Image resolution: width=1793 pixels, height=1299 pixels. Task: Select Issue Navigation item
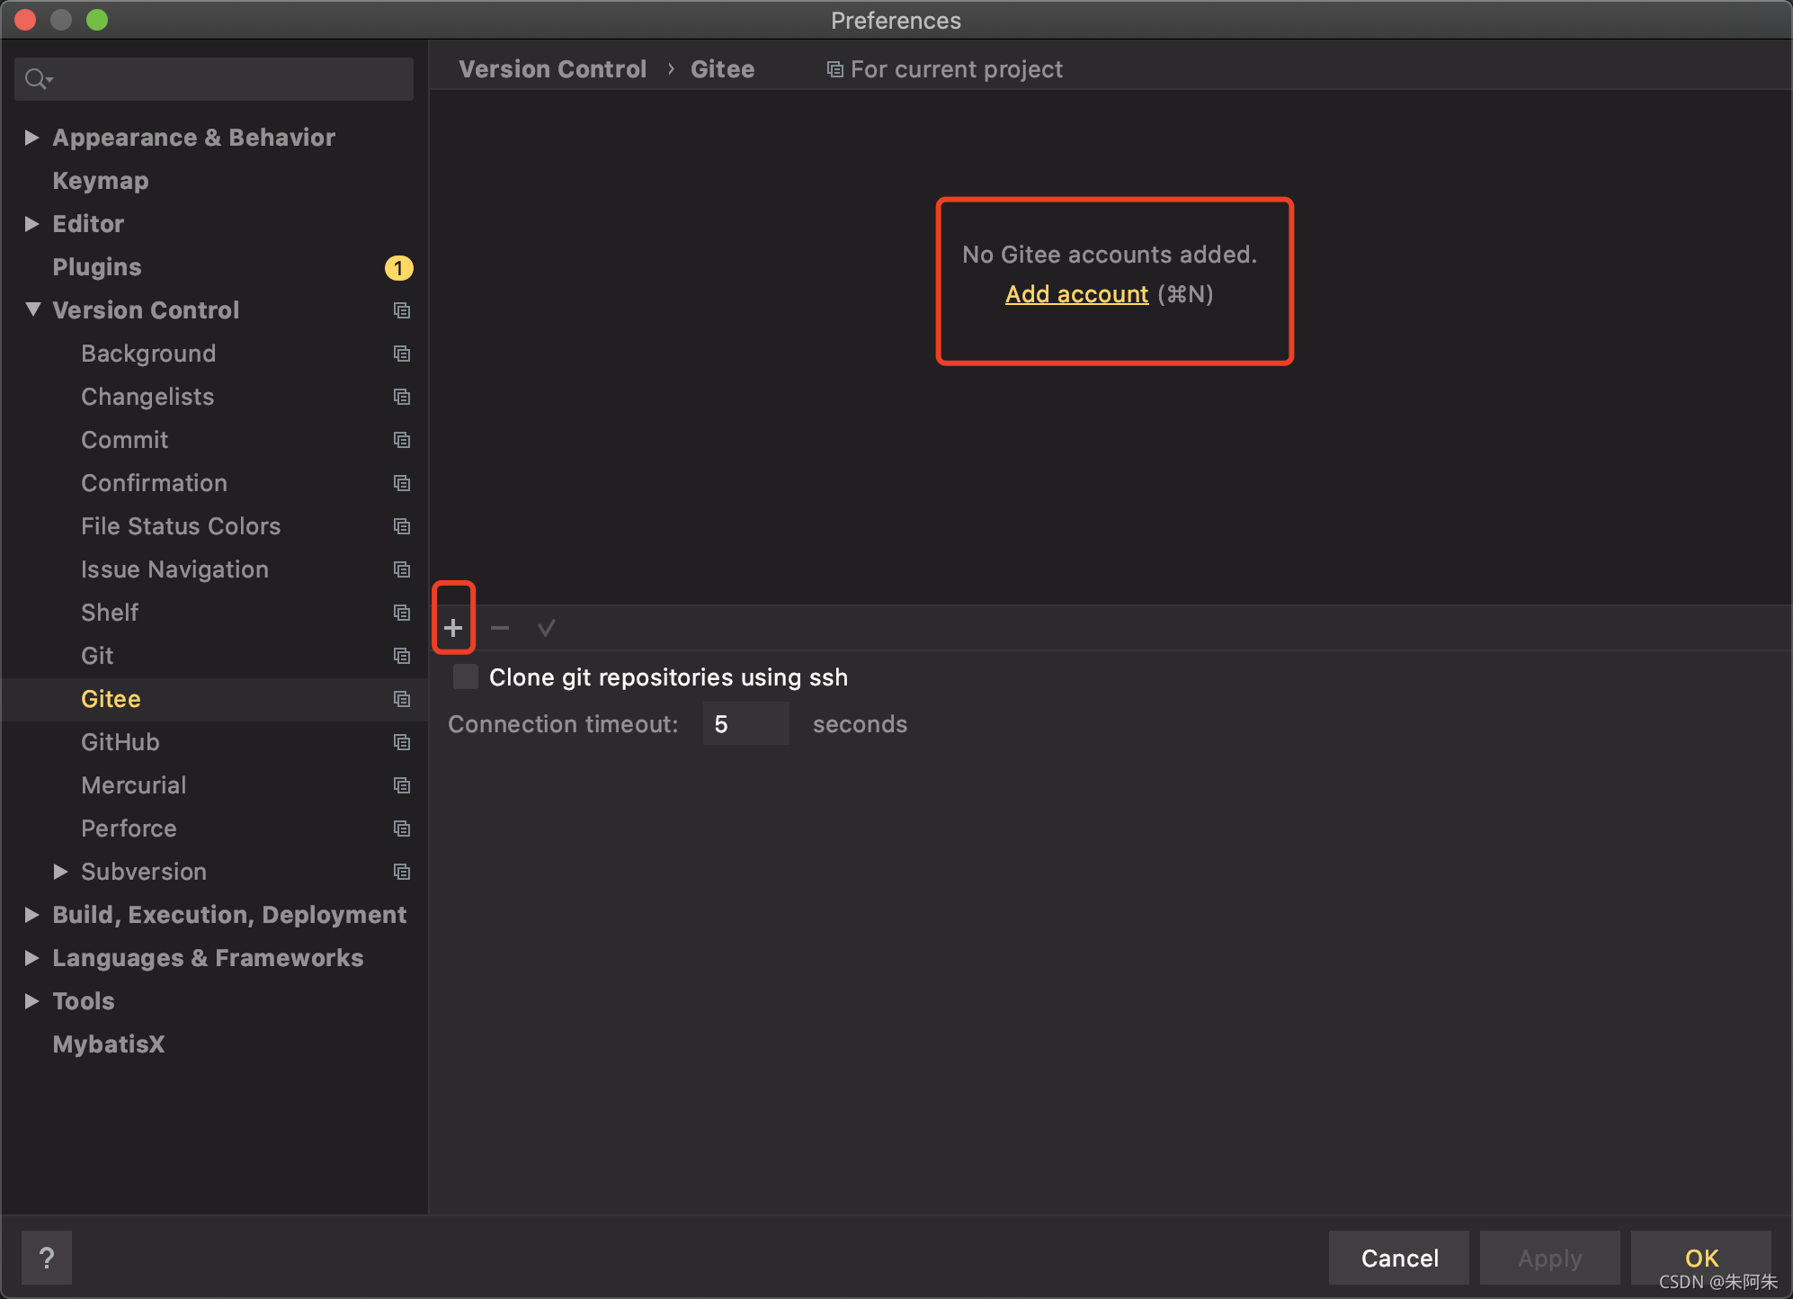click(174, 569)
